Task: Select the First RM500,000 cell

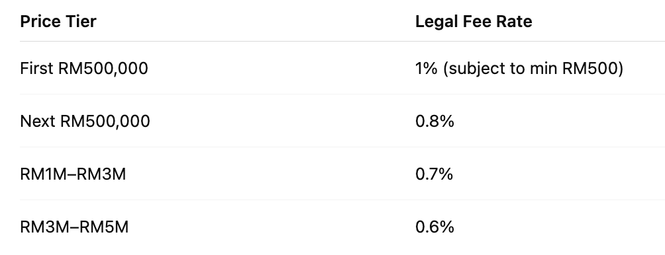Action: point(84,69)
